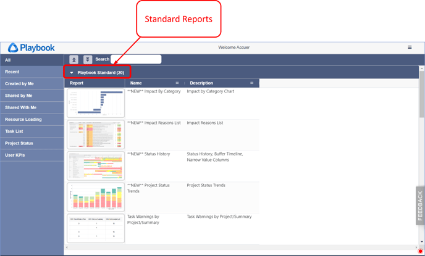The height and width of the screenshot is (256, 425).
Task: Open the Project Status Trends report thumbnail
Action: (96, 197)
